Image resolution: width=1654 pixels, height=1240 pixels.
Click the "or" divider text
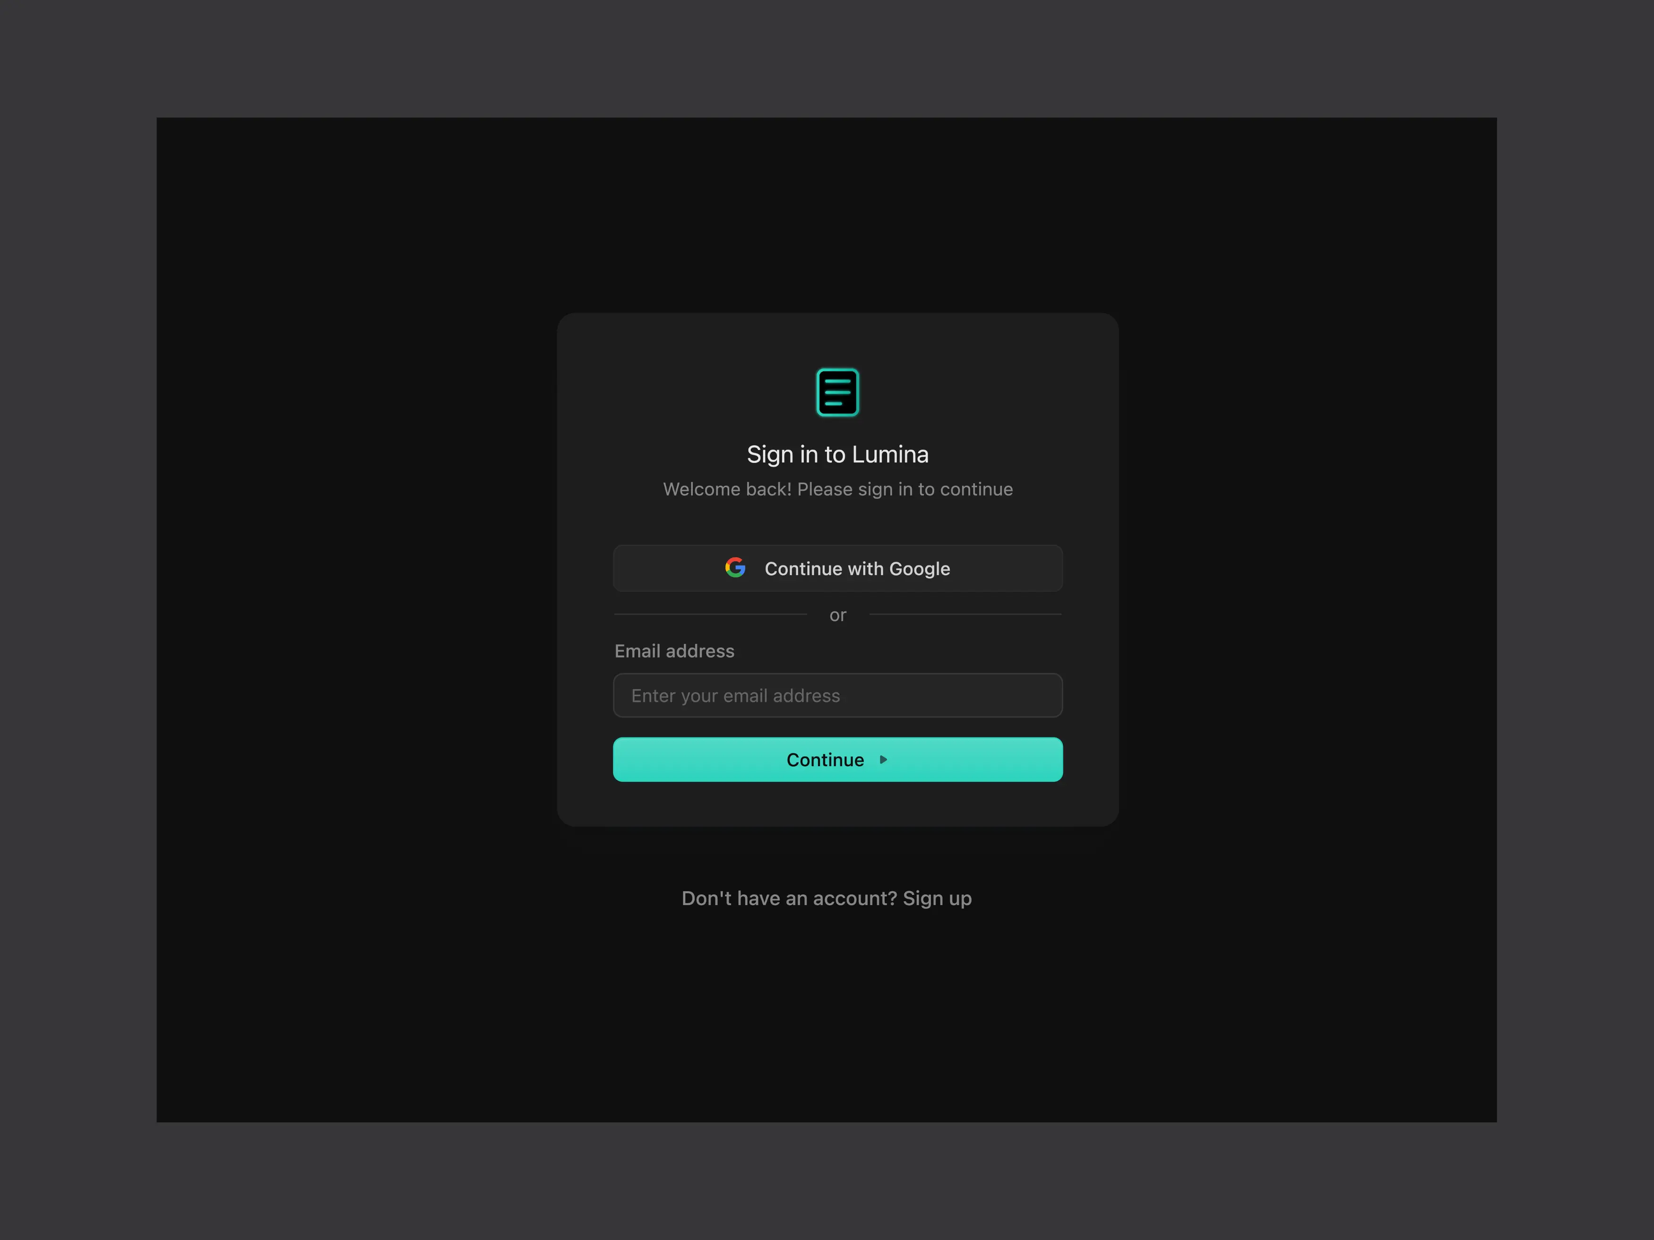point(837,615)
